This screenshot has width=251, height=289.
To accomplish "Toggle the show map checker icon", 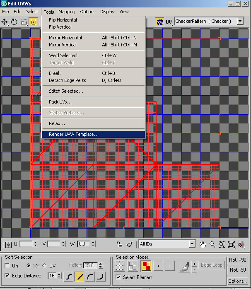I will point(159,22).
